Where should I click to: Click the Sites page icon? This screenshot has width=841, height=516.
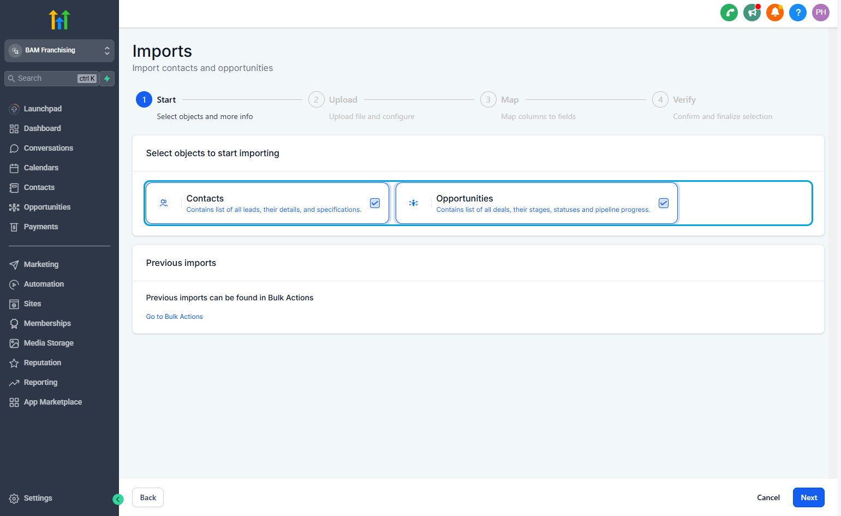pyautogui.click(x=14, y=304)
